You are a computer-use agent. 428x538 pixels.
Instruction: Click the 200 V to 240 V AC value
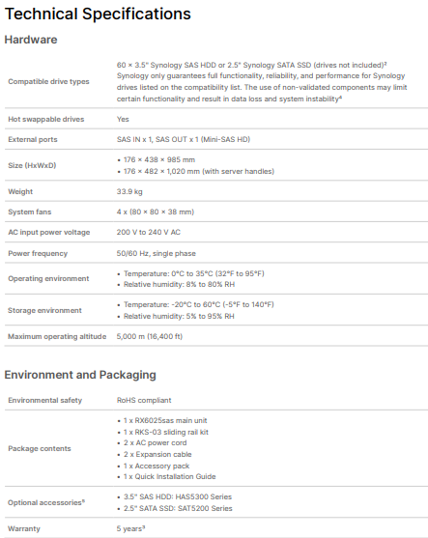(148, 232)
